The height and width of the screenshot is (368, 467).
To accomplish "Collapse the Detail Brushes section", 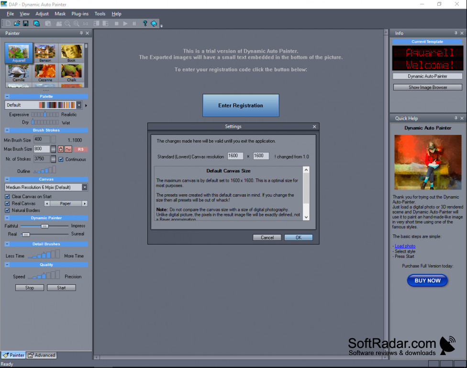I will coord(7,244).
